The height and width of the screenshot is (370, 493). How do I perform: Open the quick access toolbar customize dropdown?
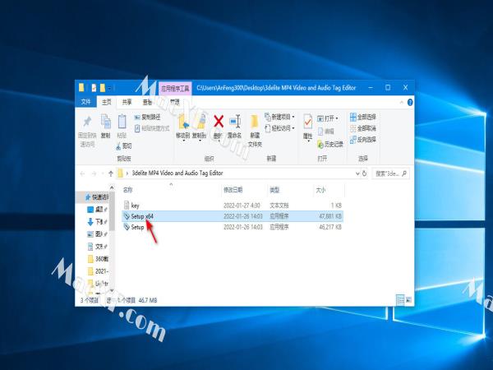point(110,88)
